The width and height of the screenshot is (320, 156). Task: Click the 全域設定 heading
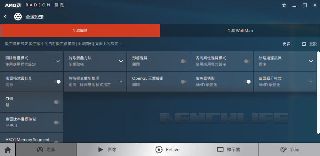point(35,17)
